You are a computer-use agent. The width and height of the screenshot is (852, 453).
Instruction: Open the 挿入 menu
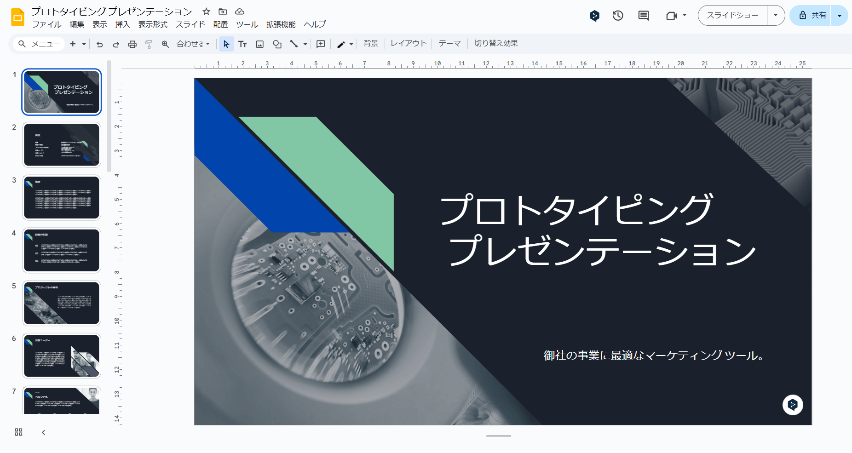point(122,24)
